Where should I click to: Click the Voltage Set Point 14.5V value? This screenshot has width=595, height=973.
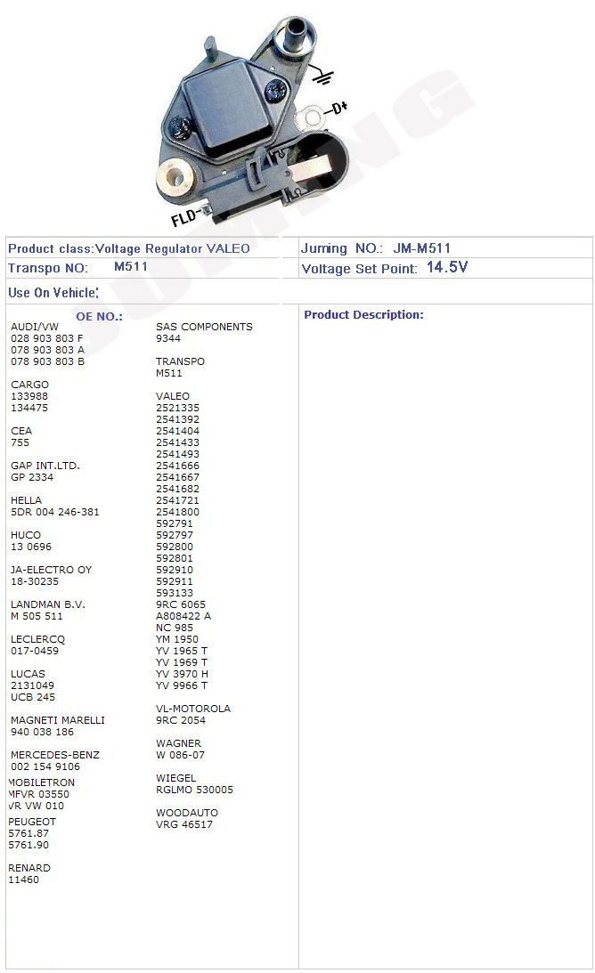(447, 267)
